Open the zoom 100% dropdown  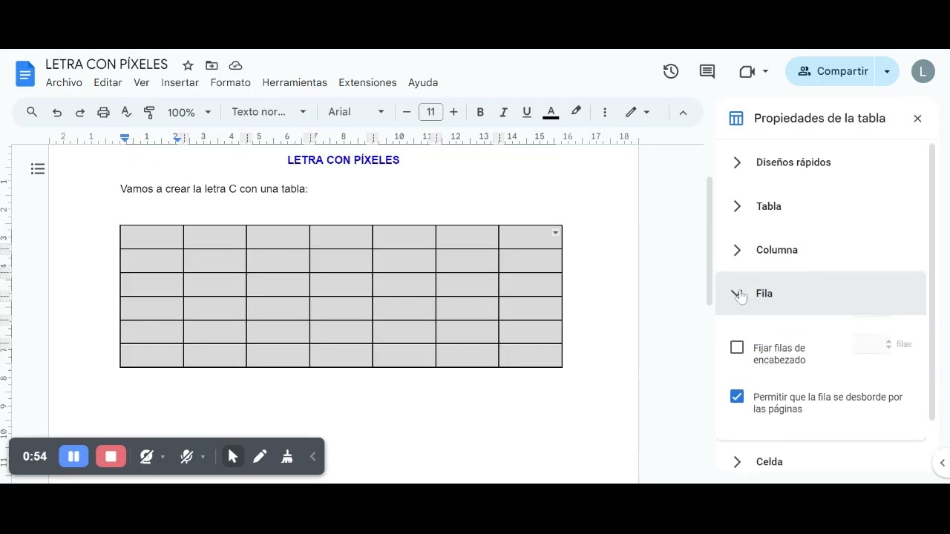pyautogui.click(x=189, y=112)
